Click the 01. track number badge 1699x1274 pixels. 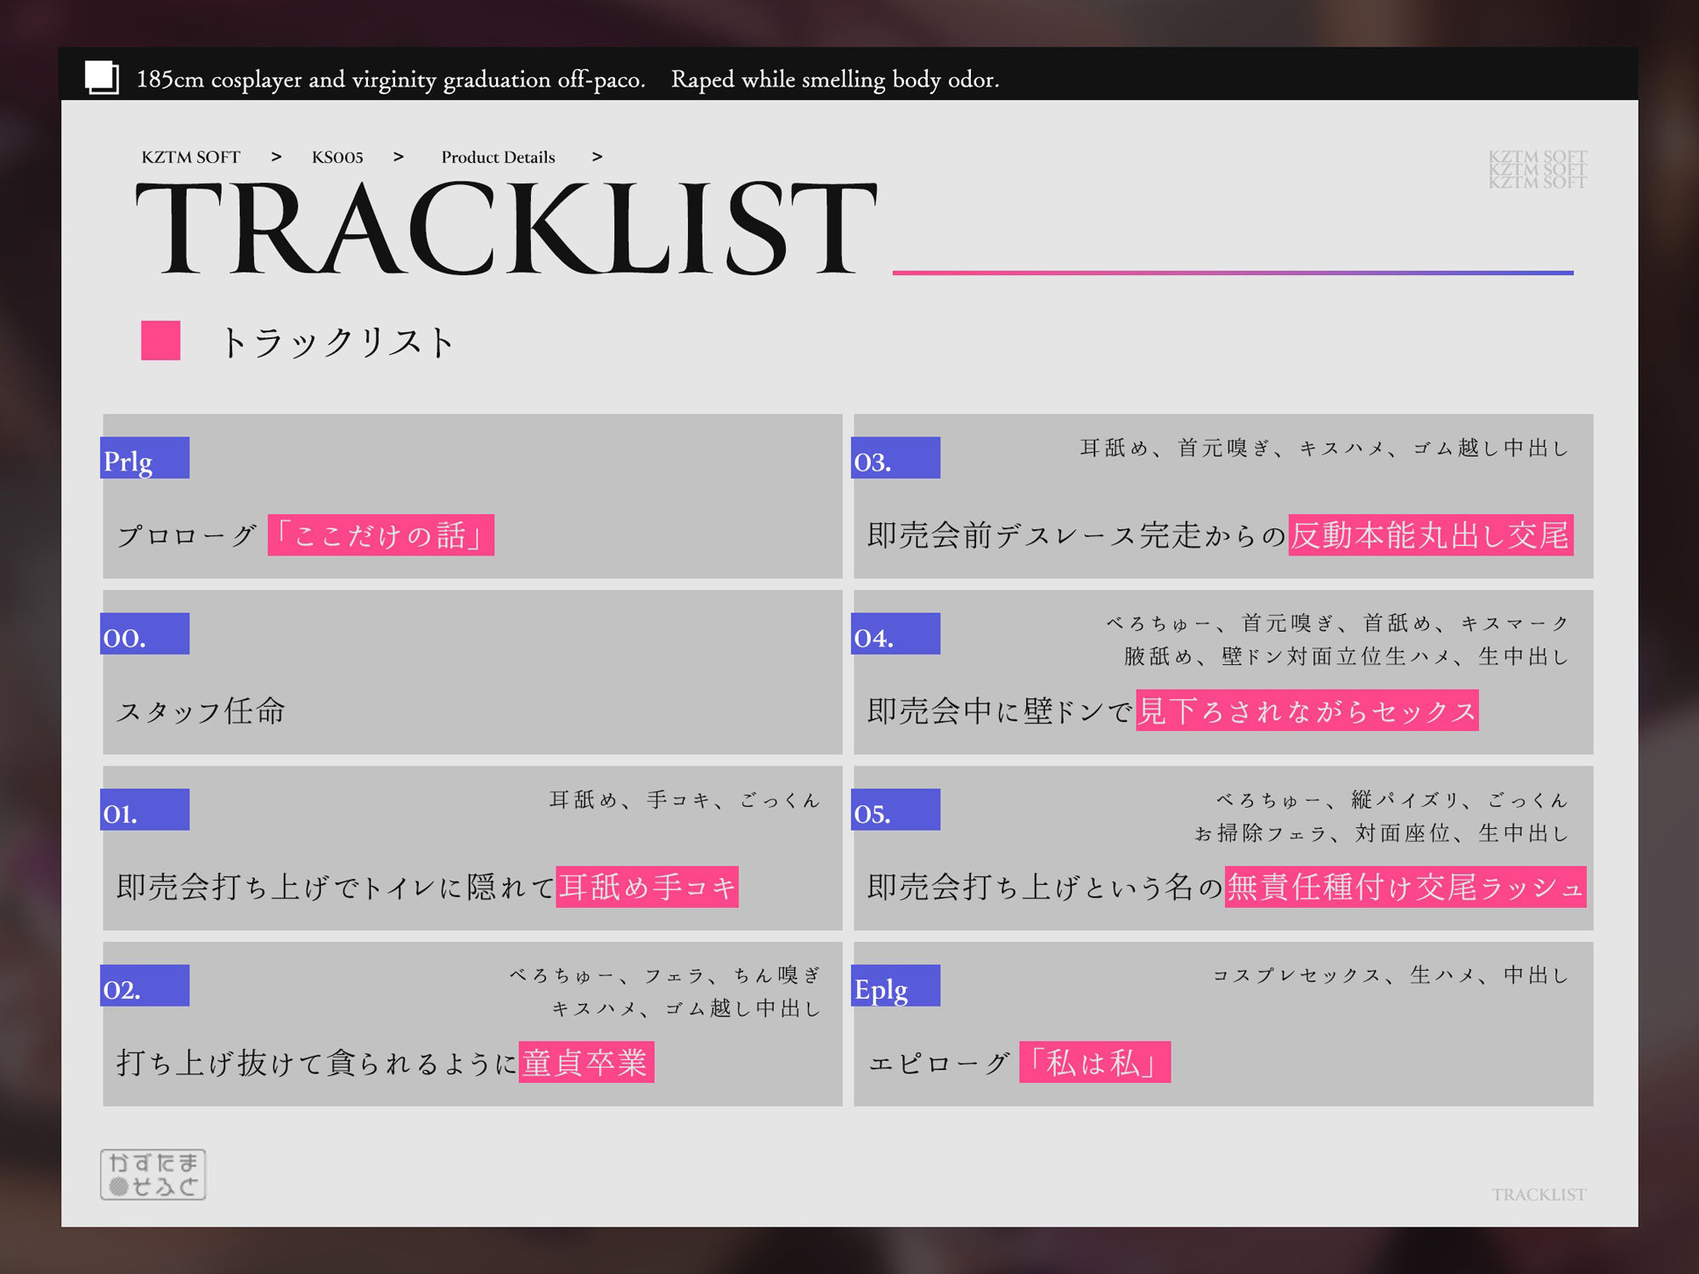click(x=144, y=810)
